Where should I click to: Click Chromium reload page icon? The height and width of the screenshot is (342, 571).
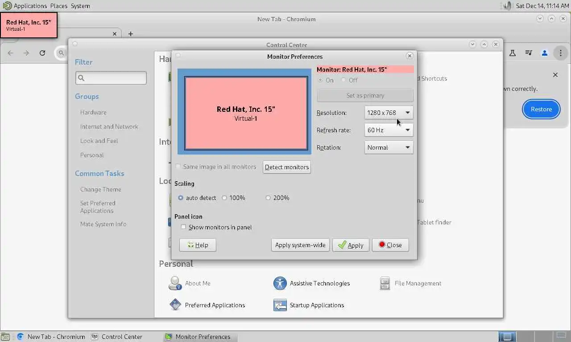pyautogui.click(x=42, y=53)
